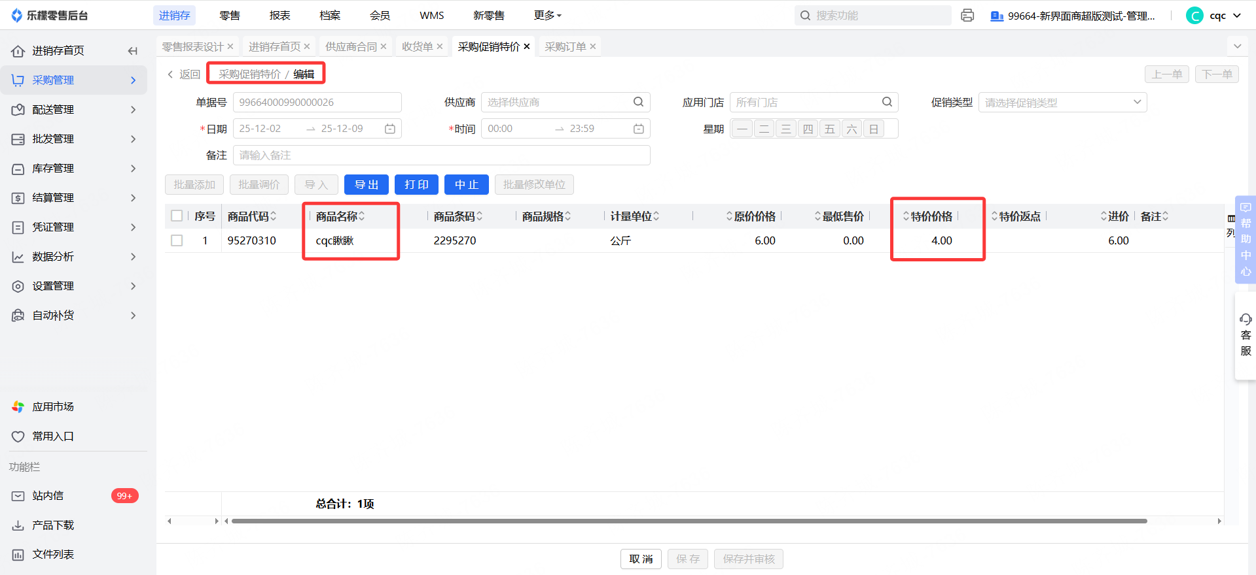Open the help center panel
The height and width of the screenshot is (575, 1256).
[1246, 239]
